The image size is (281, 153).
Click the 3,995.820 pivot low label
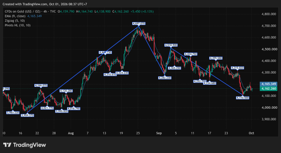62,111
